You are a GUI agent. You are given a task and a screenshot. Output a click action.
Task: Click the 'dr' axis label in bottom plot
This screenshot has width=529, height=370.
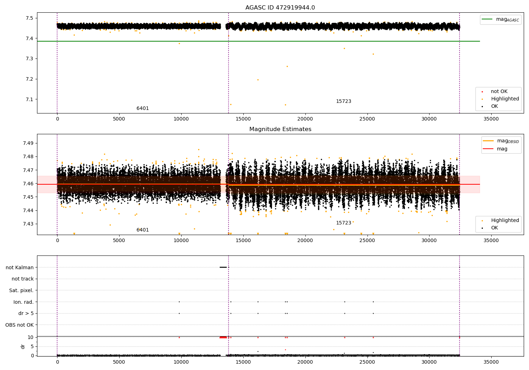23,346
